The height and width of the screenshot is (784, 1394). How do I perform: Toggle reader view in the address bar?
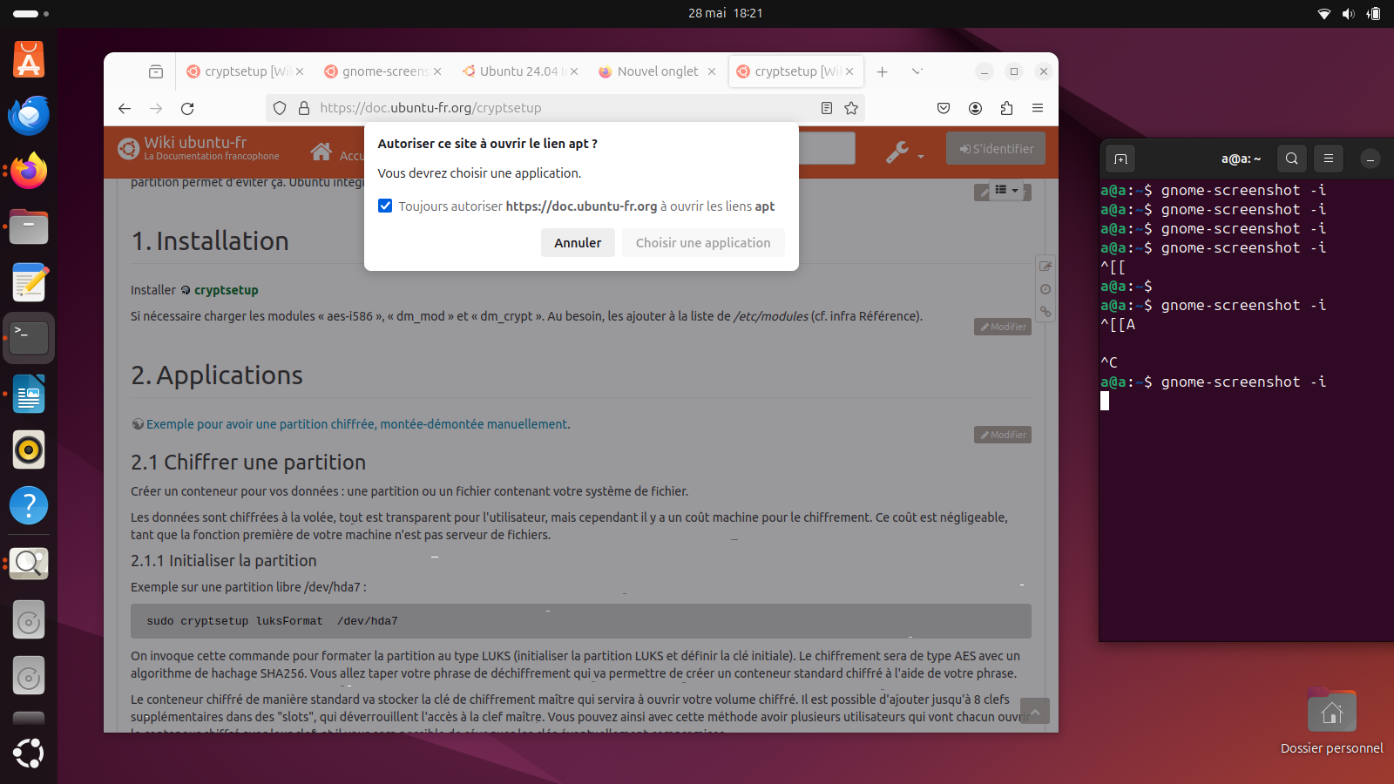pos(827,108)
